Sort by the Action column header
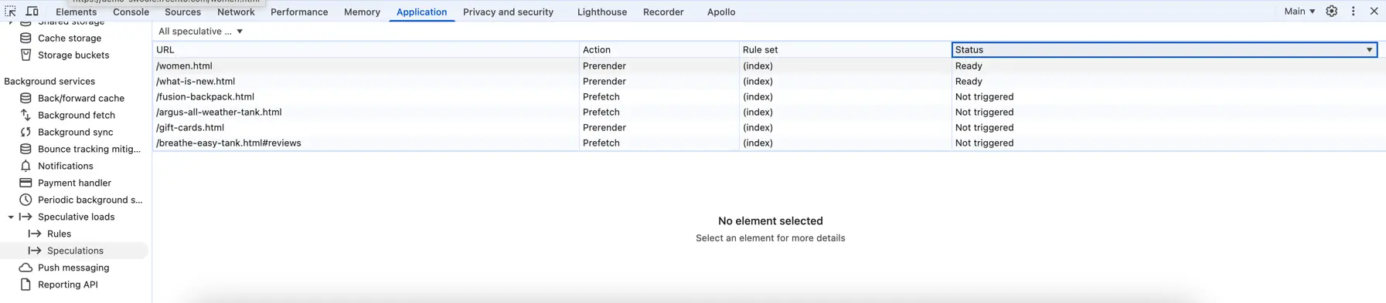 659,50
